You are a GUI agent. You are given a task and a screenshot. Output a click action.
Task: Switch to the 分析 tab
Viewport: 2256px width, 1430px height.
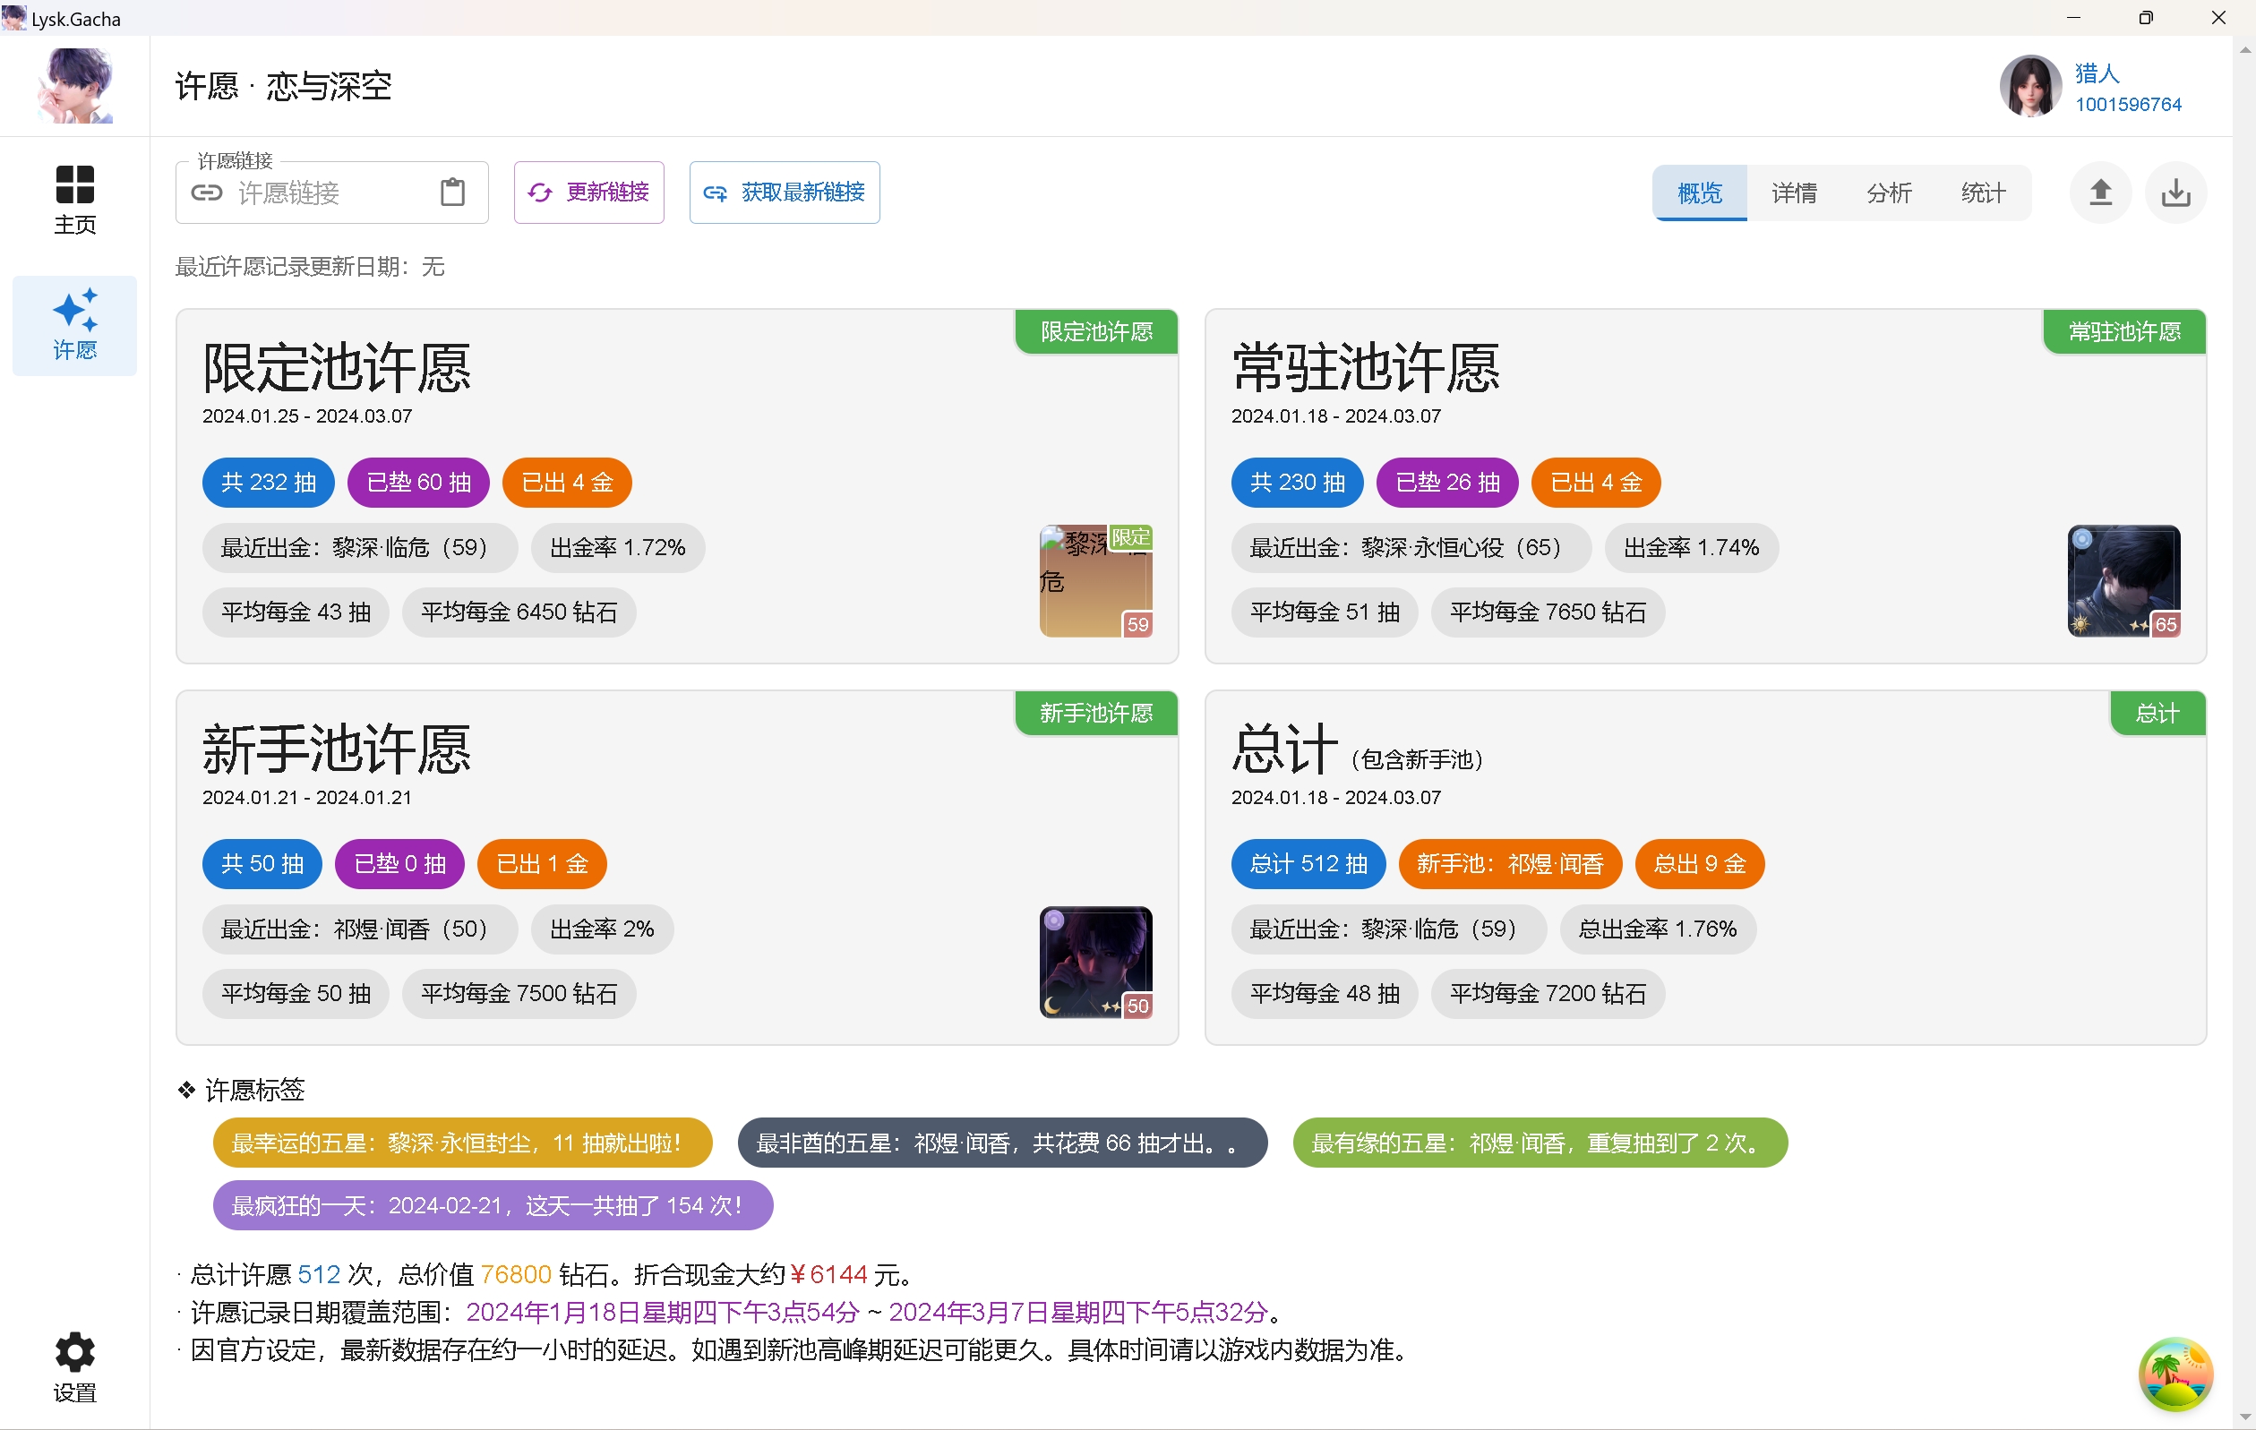(1889, 193)
